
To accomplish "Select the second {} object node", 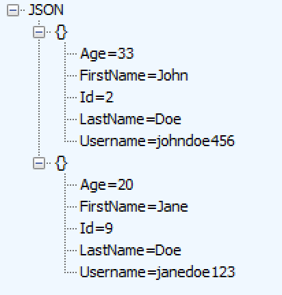I will coord(61,163).
